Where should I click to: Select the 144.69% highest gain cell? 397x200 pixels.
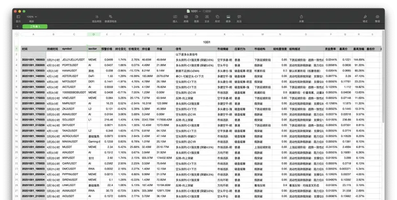(x=359, y=60)
